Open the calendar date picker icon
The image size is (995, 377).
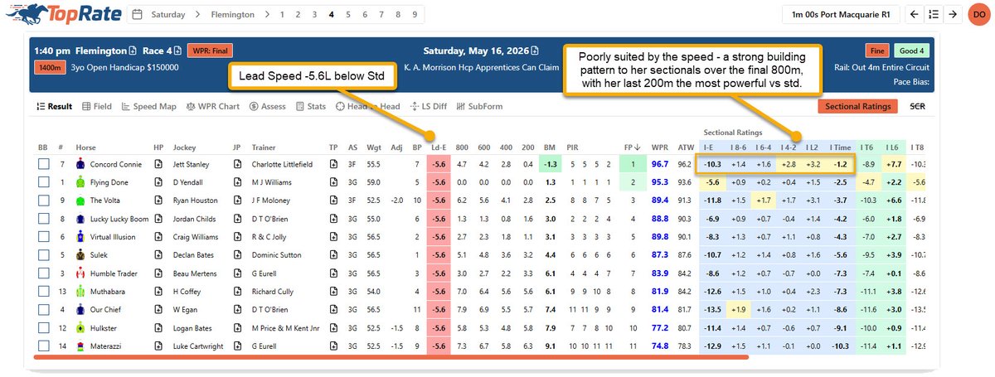click(137, 14)
